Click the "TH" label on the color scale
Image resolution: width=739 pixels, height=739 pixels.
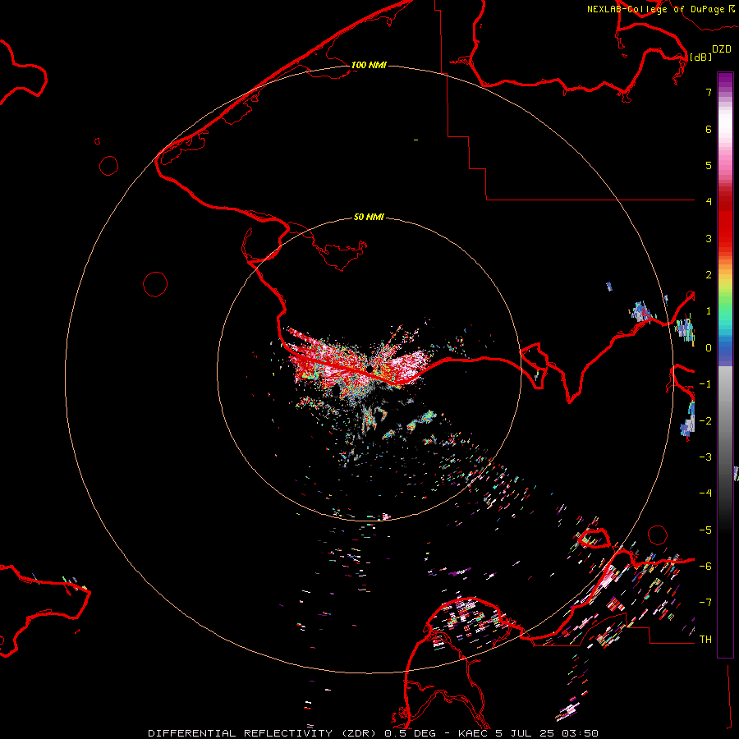click(705, 639)
